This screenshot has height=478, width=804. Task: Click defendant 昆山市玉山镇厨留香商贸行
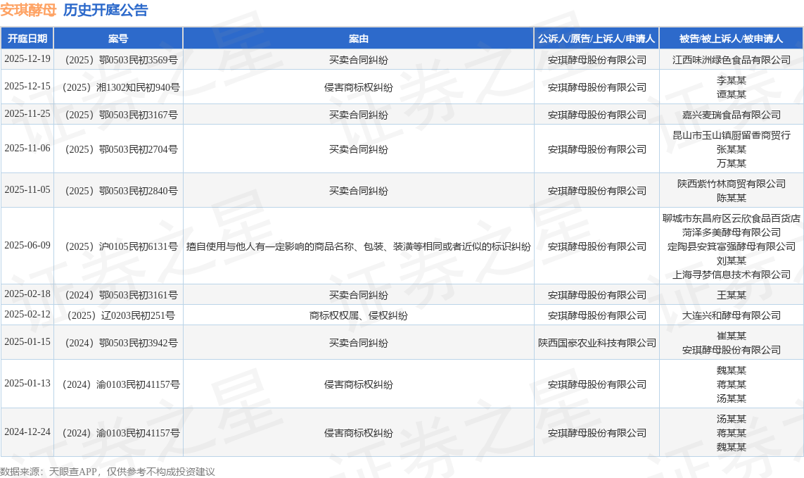click(x=731, y=136)
